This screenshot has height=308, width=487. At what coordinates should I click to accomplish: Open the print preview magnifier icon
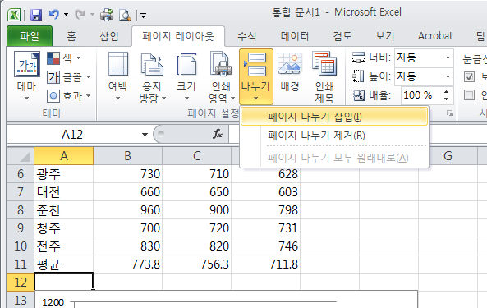pos(125,15)
